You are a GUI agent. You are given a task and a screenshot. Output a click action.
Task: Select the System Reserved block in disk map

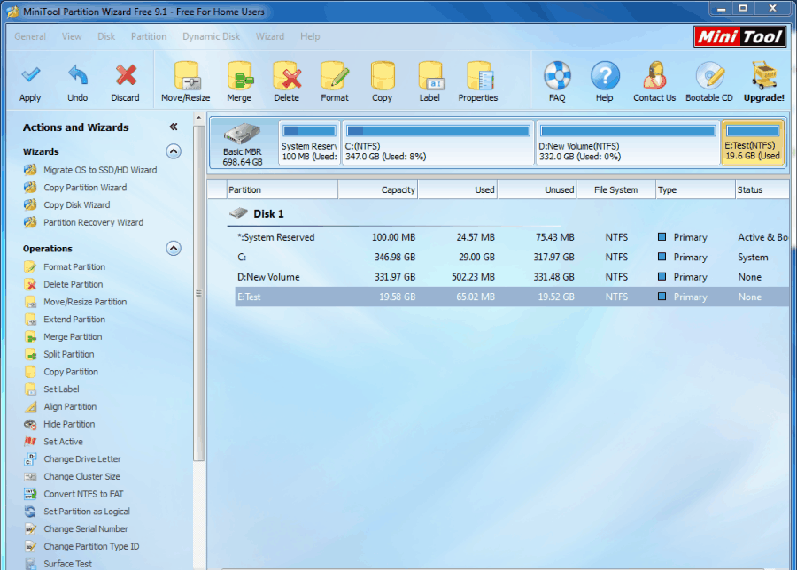pos(310,143)
